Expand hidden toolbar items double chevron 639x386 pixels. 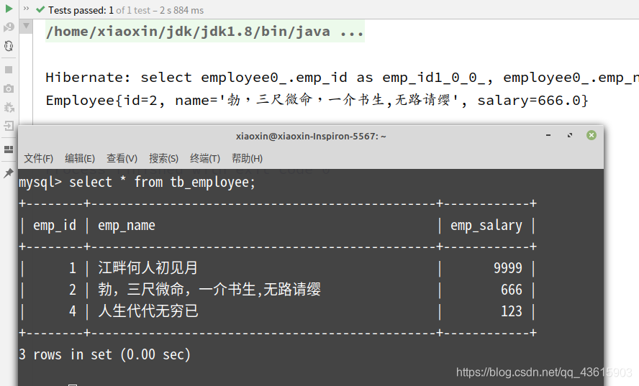[26, 9]
